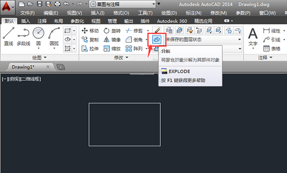Activate the 修剪 Trim tool
Image resolution: width=287 pixels, height=173 pixels.
134,31
